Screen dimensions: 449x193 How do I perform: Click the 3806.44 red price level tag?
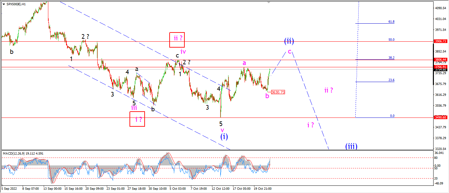(x=440, y=60)
